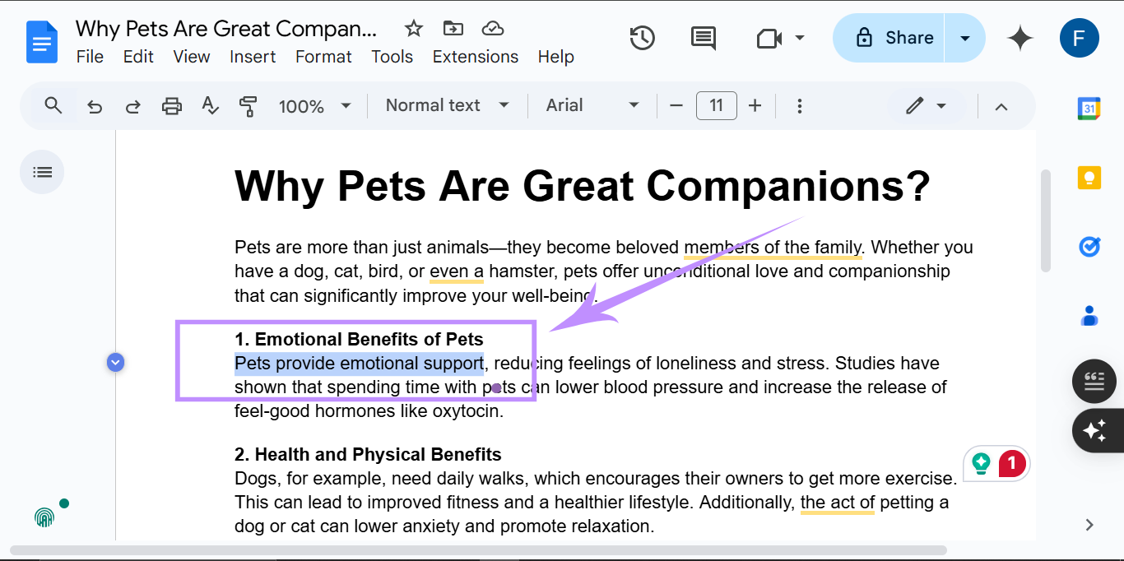Viewport: 1124px width, 561px height.
Task: Select the paint format tool
Action: pos(248,105)
